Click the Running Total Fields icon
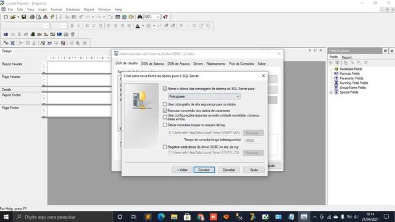The width and height of the screenshot is (395, 222). coord(336,83)
